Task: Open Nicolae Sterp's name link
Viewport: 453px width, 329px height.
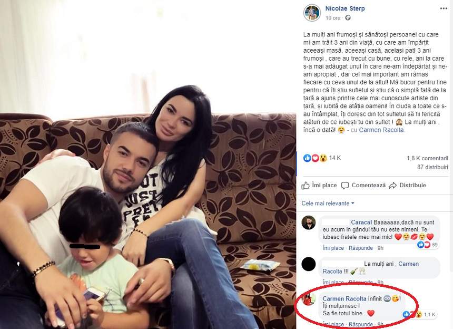Action: click(345, 8)
